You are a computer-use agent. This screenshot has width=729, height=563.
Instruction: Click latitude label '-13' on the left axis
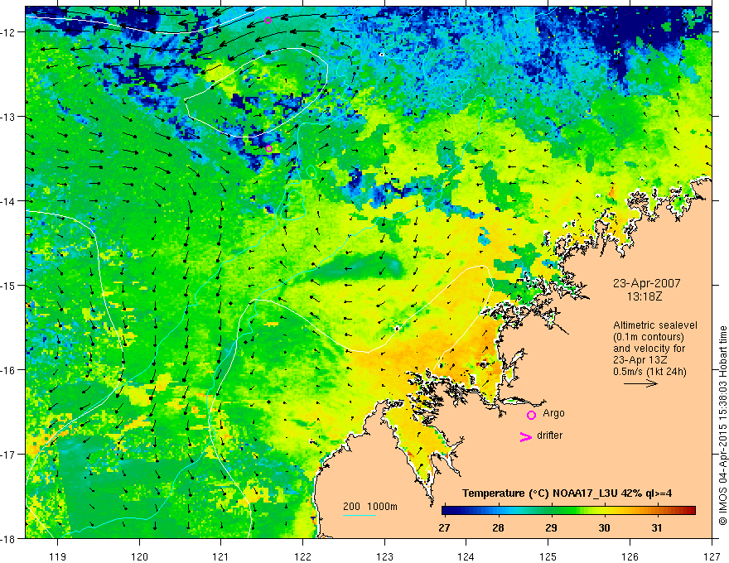pyautogui.click(x=8, y=117)
